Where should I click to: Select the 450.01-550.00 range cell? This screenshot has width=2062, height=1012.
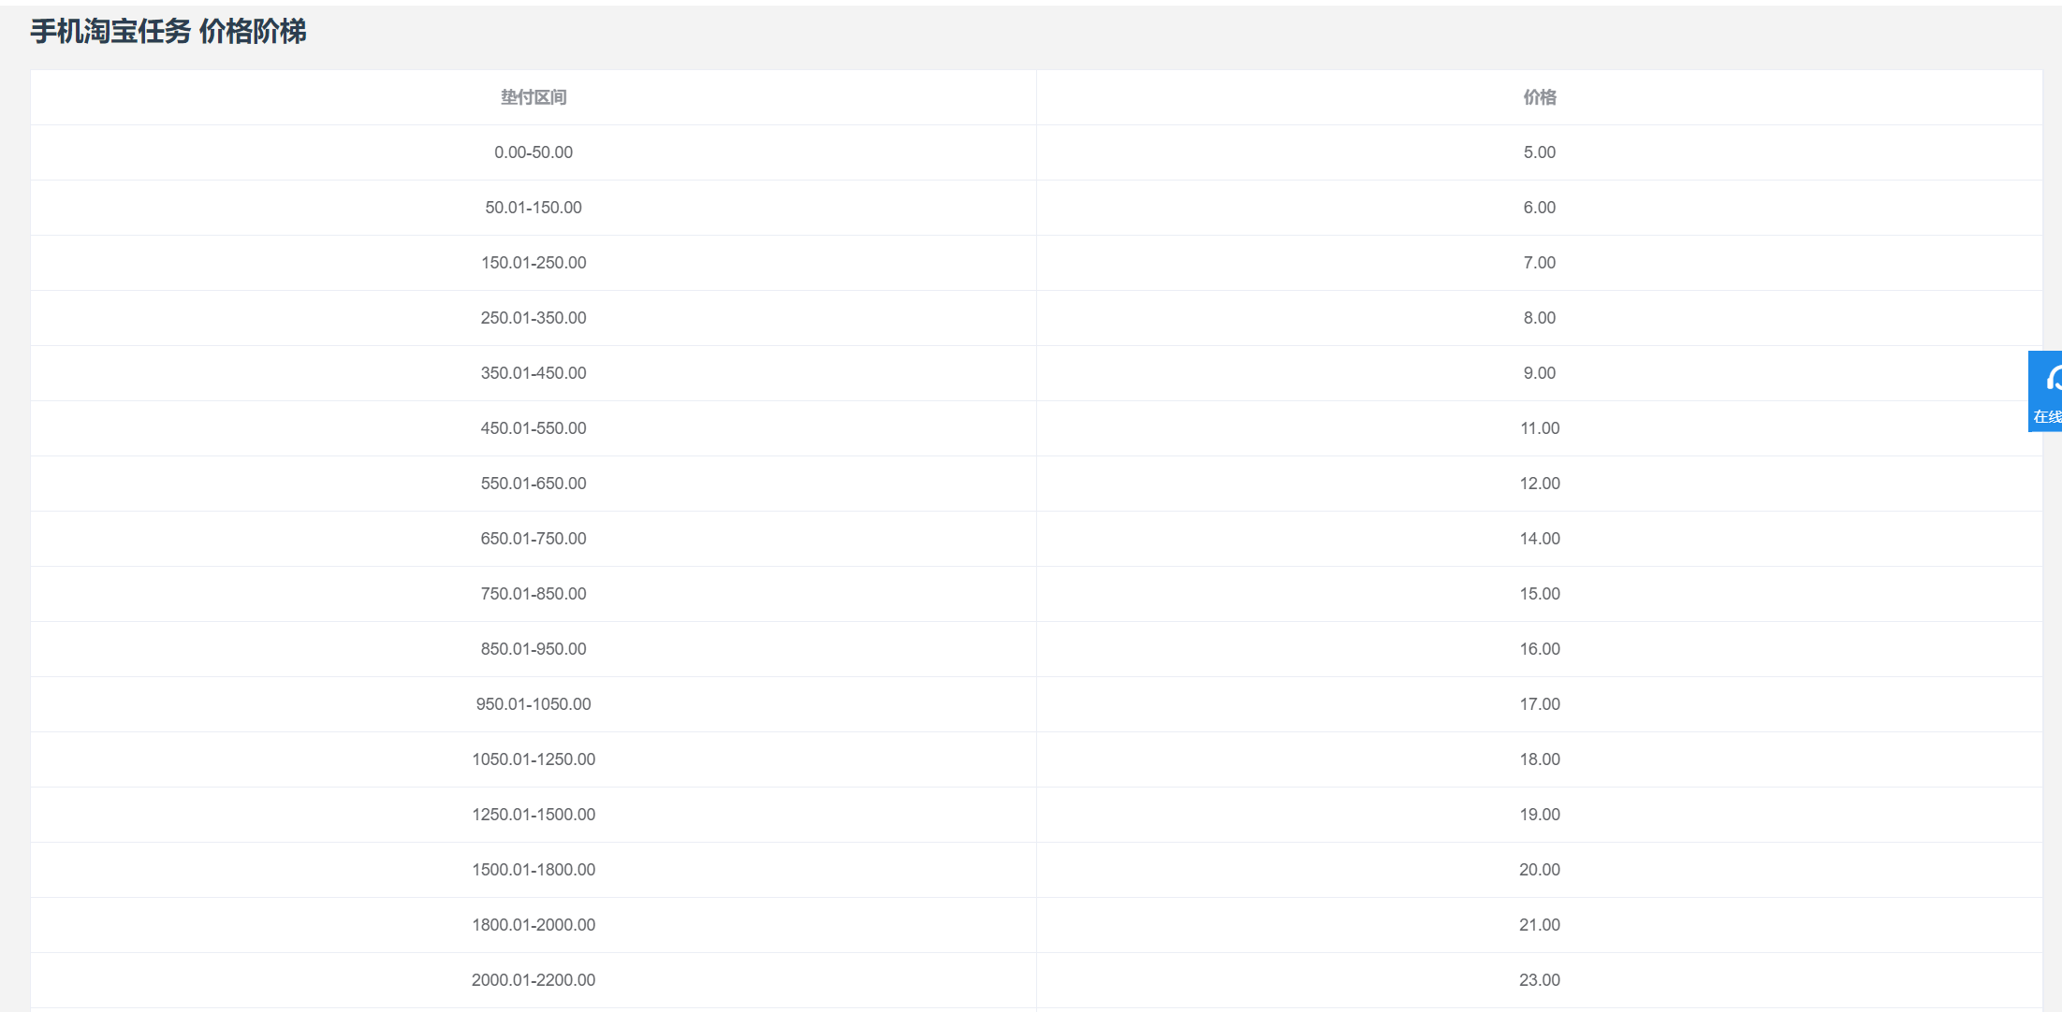534,428
